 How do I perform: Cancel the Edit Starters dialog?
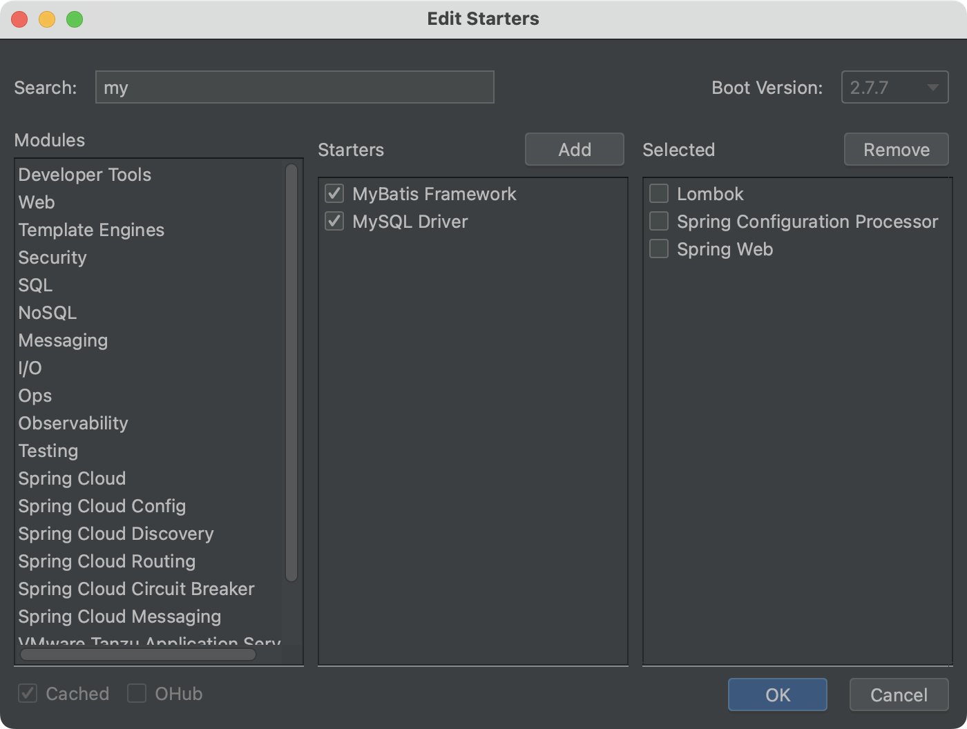pos(898,694)
